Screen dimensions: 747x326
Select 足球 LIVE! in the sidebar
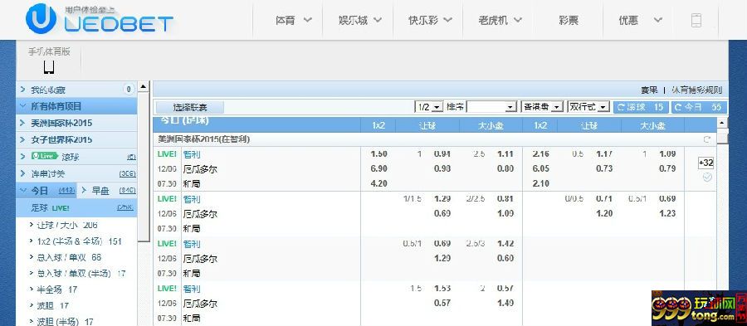[76, 208]
